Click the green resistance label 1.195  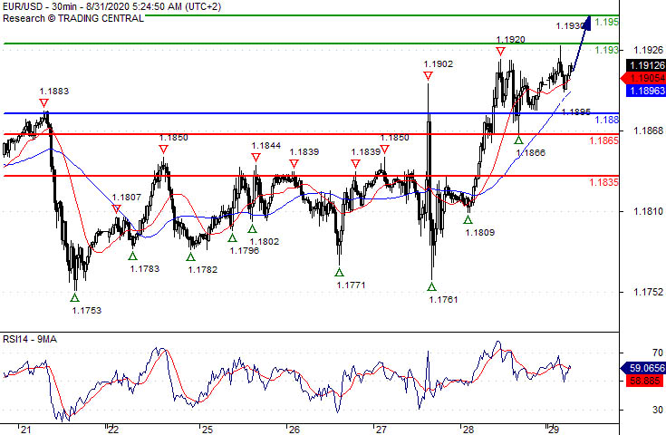tap(606, 22)
